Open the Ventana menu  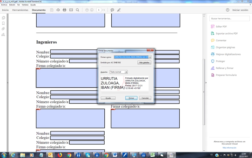(x=25, y=5)
